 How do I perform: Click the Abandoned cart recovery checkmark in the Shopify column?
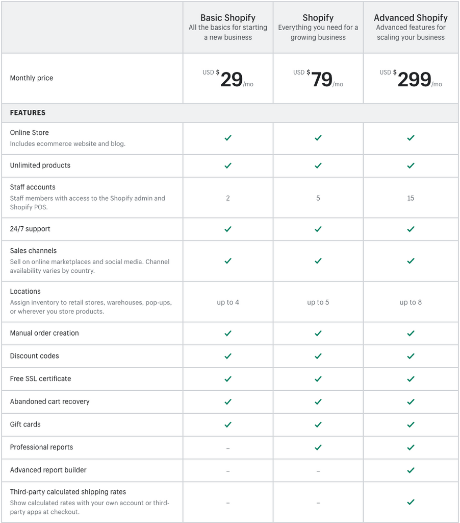pos(318,402)
